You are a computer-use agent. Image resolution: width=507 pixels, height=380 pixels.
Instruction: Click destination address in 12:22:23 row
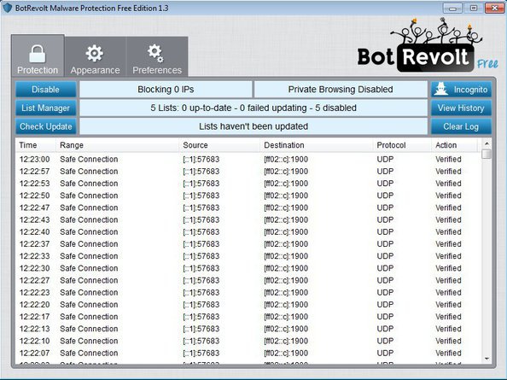point(286,292)
